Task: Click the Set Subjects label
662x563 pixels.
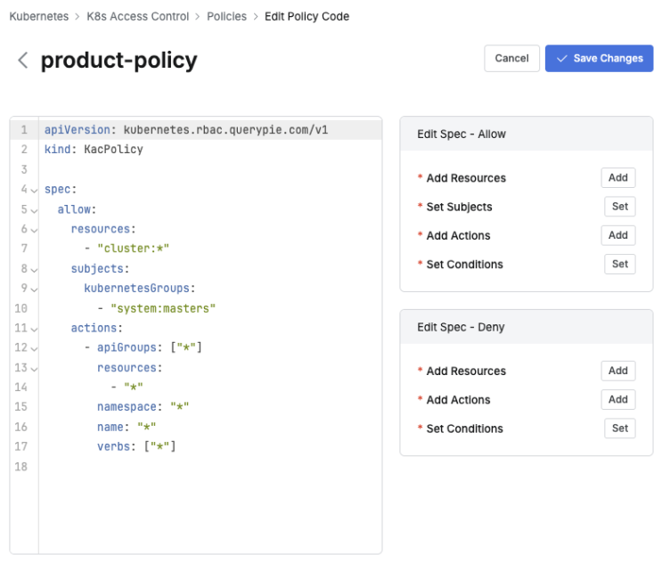Action: tap(459, 207)
